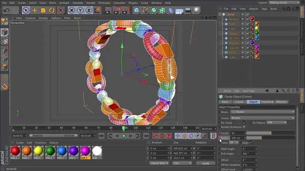
Task: Toggle the Y axis lock
Action: (80, 10)
